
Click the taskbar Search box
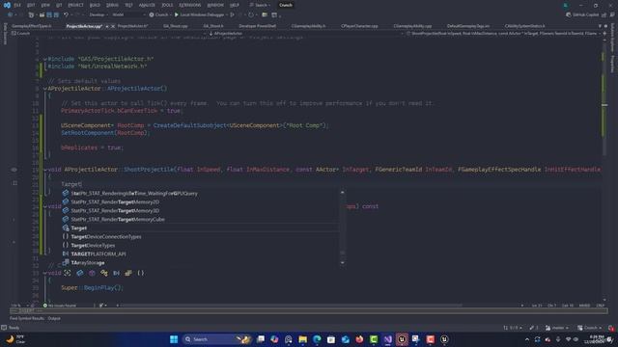click(216, 339)
